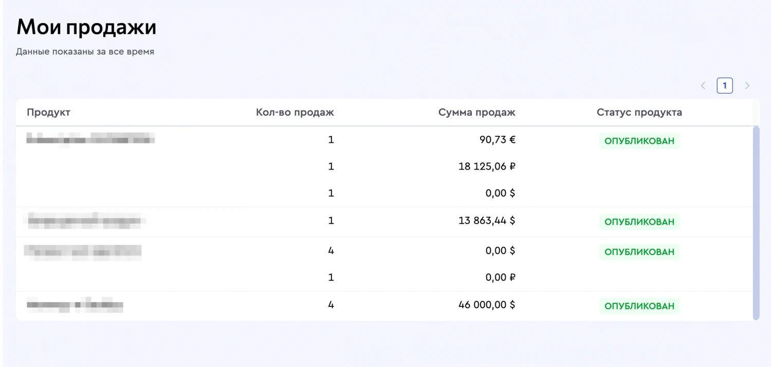The height and width of the screenshot is (367, 771).
Task: Click the next page arrow in pagination
Action: (x=747, y=86)
